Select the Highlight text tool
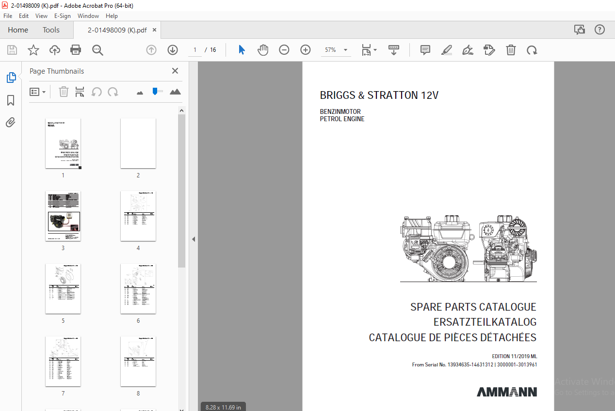Image resolution: width=615 pixels, height=411 pixels. (447, 50)
